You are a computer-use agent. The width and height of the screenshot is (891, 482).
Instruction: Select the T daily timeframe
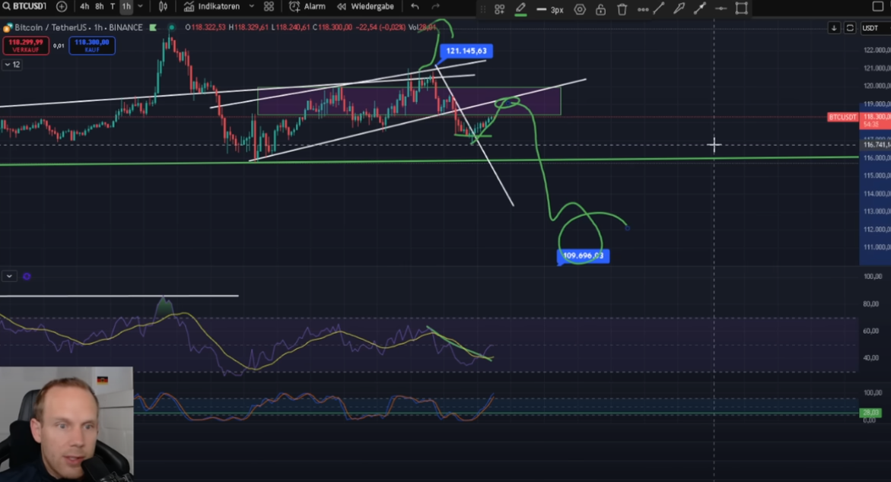[113, 7]
